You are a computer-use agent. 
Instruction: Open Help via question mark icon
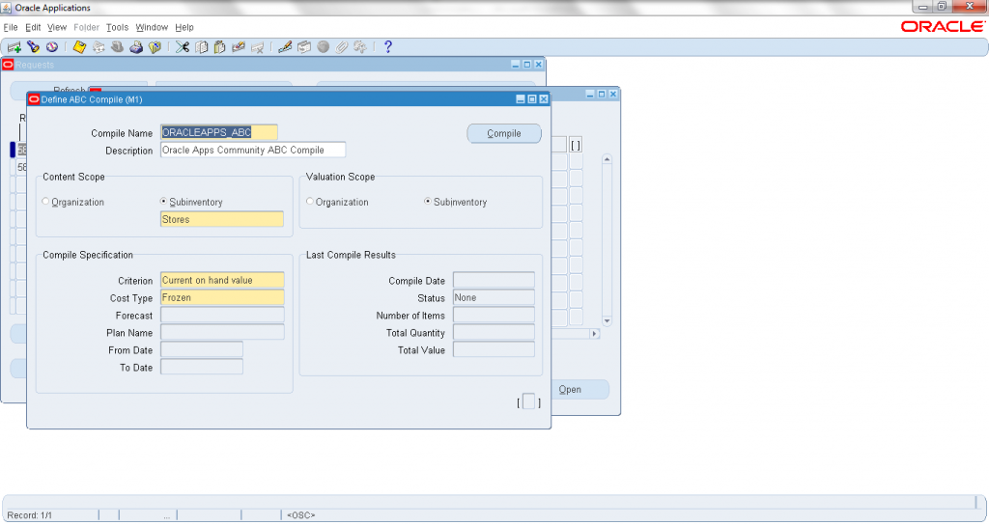(x=388, y=47)
